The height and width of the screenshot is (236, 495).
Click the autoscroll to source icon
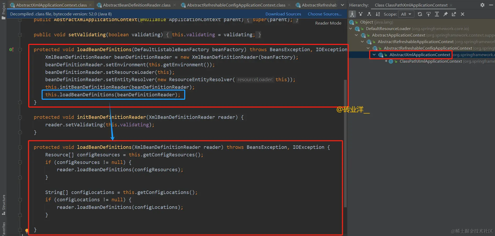point(429,14)
